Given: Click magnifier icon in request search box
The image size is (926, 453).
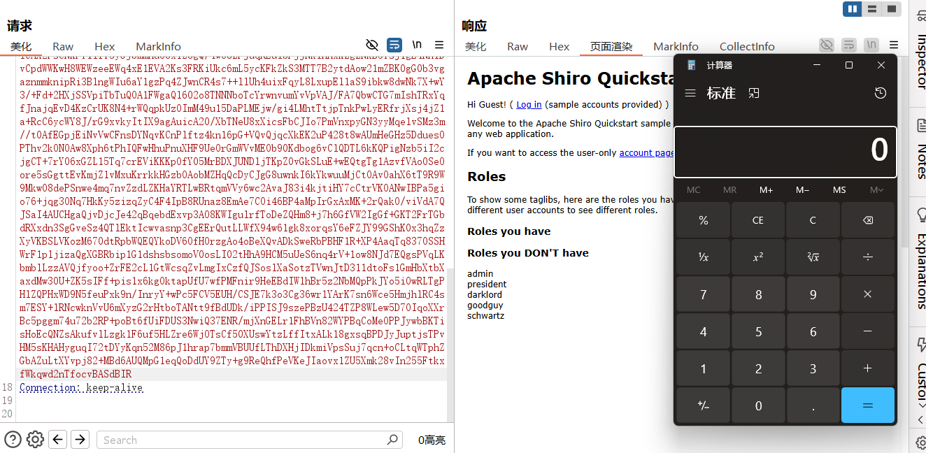Looking at the screenshot, I should click(393, 440).
